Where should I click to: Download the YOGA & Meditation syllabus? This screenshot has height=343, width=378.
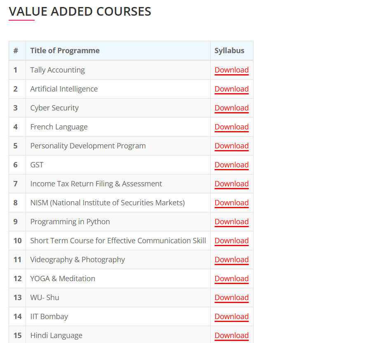click(231, 279)
